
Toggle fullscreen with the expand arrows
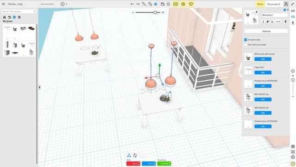[293, 4]
